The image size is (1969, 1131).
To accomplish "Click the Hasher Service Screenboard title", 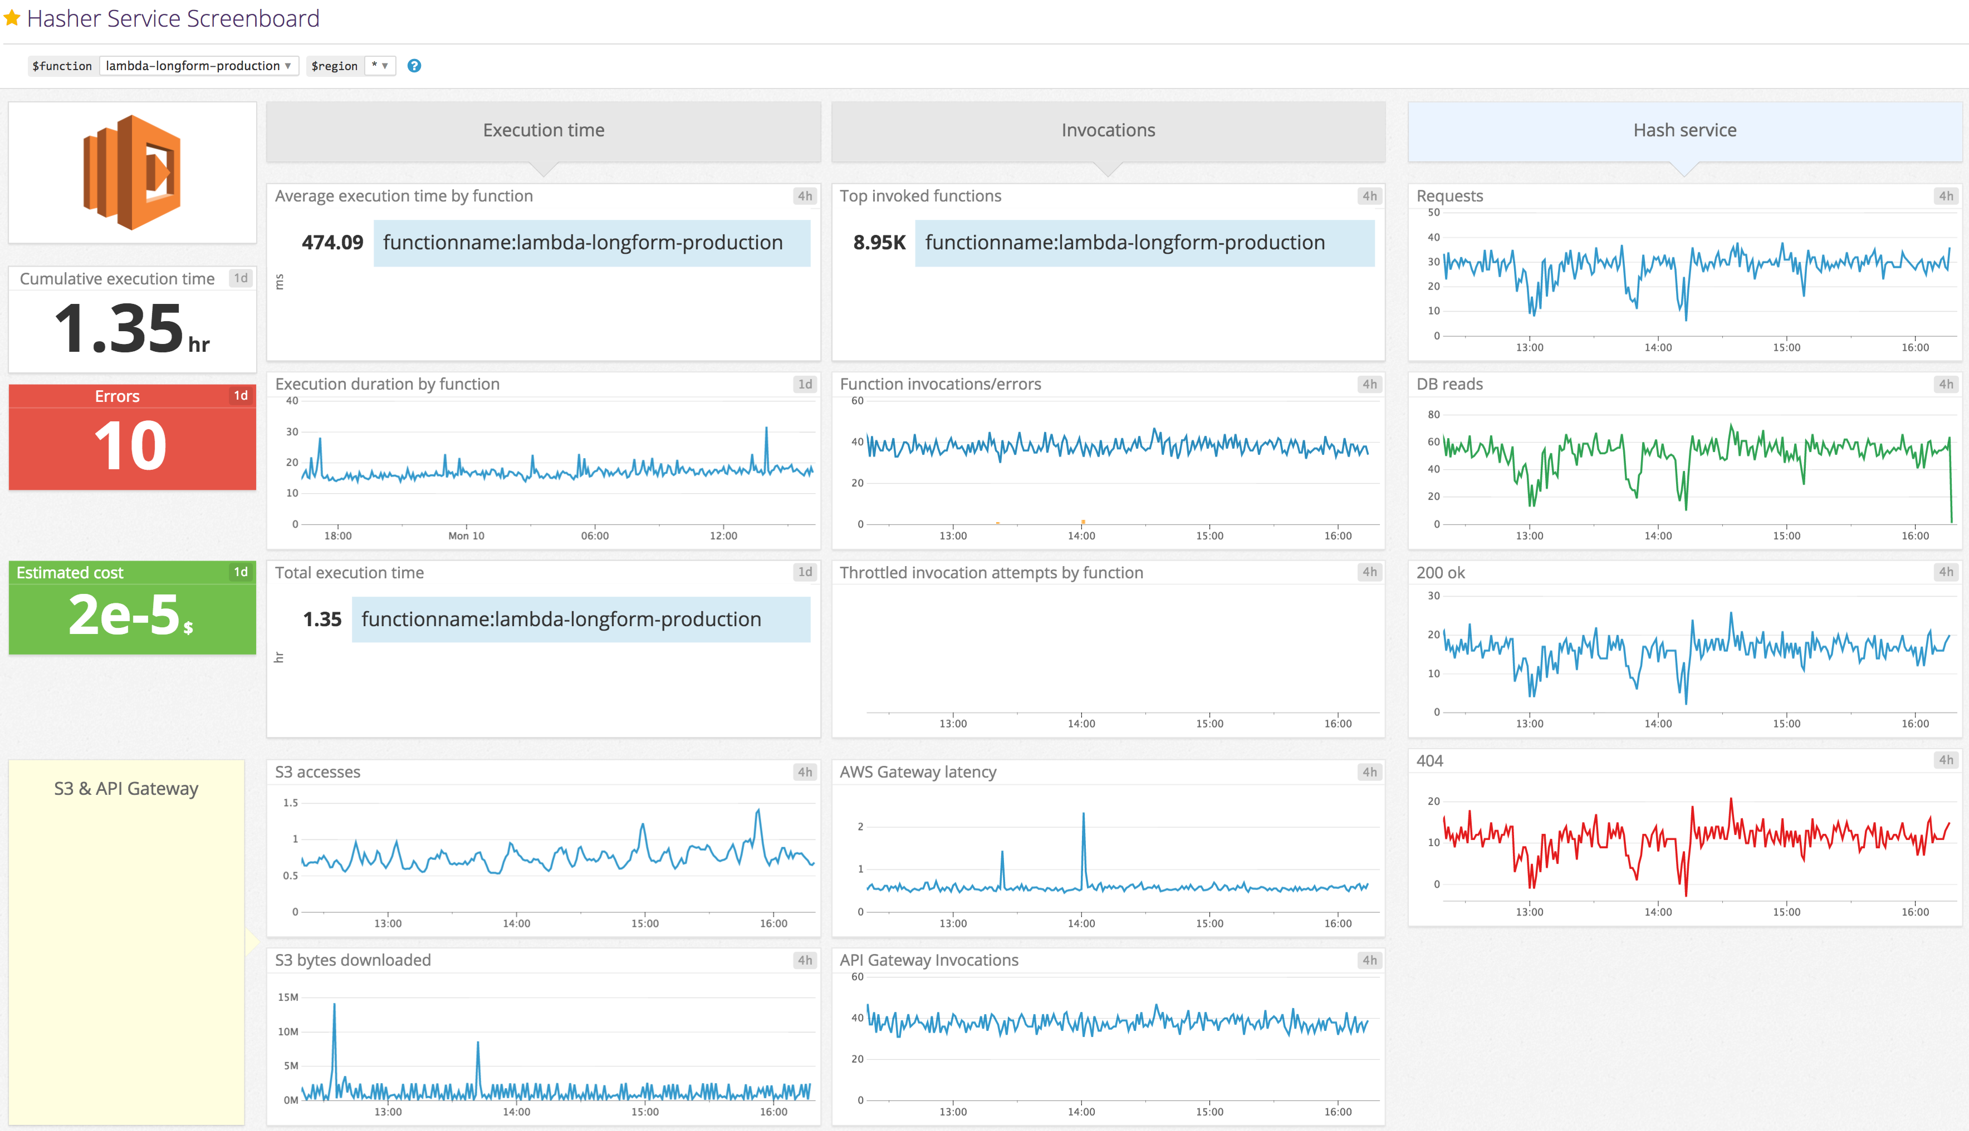I will 174,18.
